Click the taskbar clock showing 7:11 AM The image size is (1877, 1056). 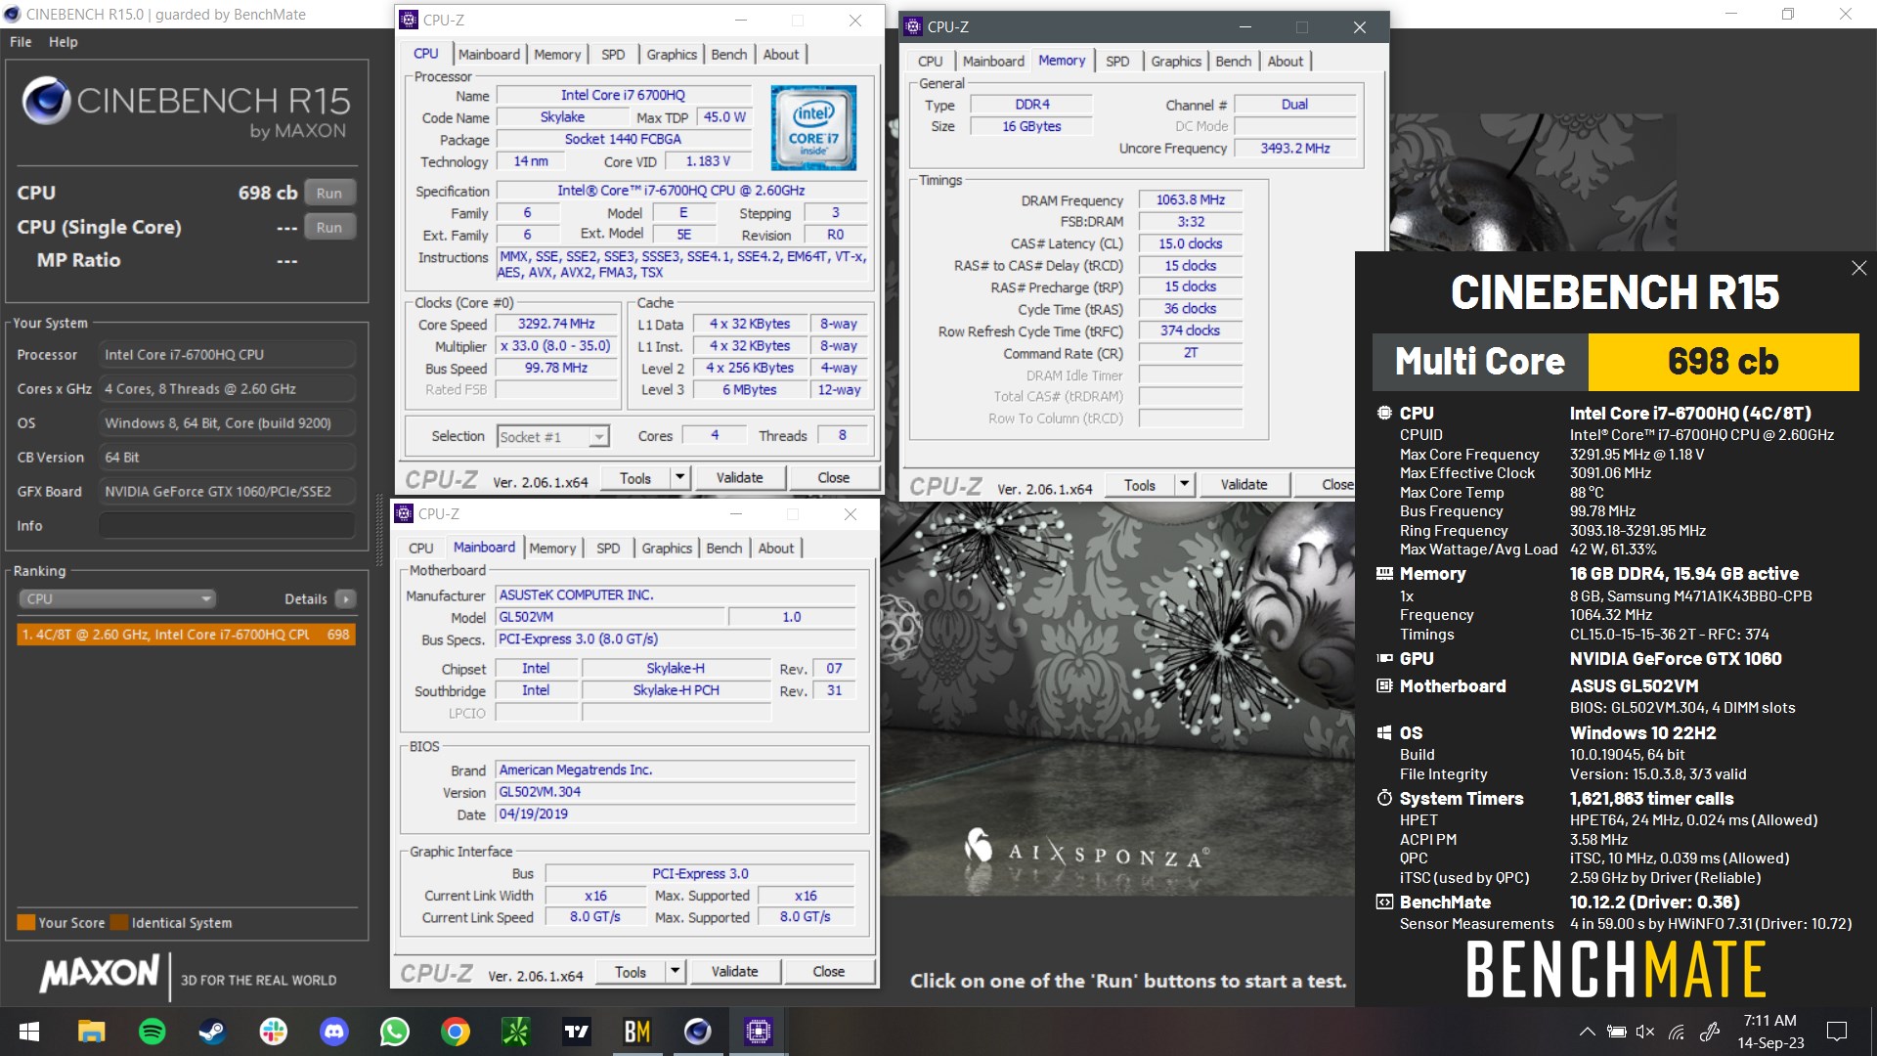(x=1770, y=1032)
